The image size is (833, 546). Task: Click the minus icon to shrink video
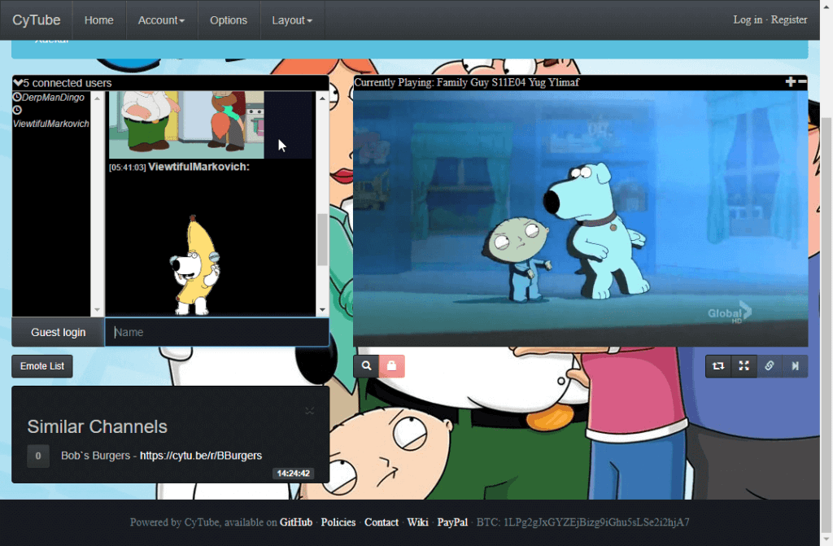click(x=802, y=81)
